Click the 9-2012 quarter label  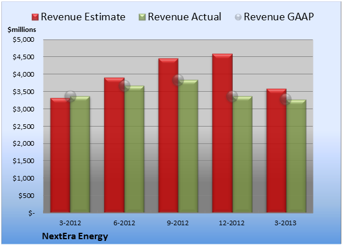[178, 223]
